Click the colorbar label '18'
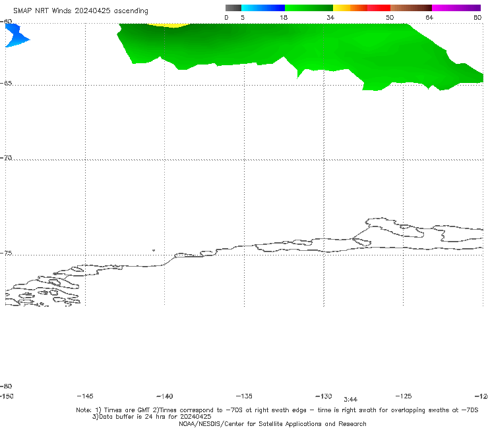 coord(284,17)
